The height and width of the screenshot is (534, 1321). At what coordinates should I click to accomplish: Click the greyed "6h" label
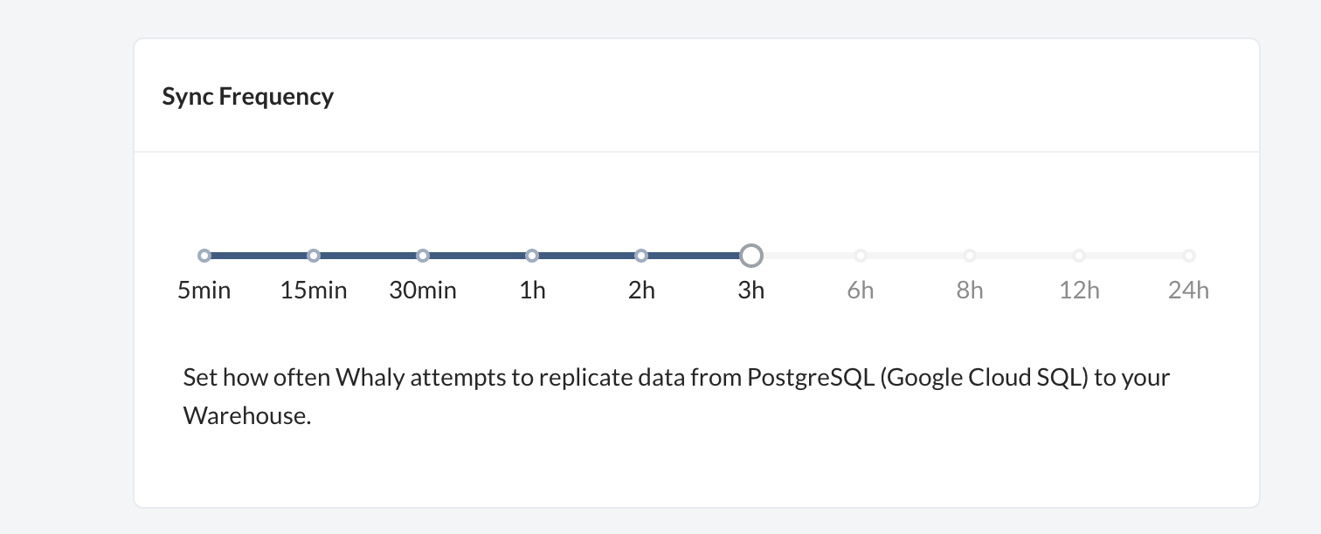point(861,291)
